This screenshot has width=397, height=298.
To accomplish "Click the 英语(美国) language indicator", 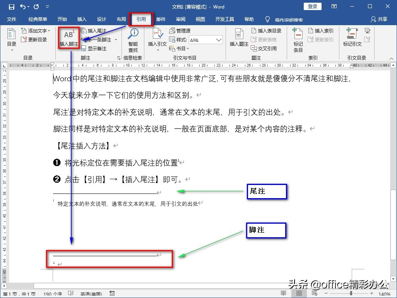I will pos(91,294).
